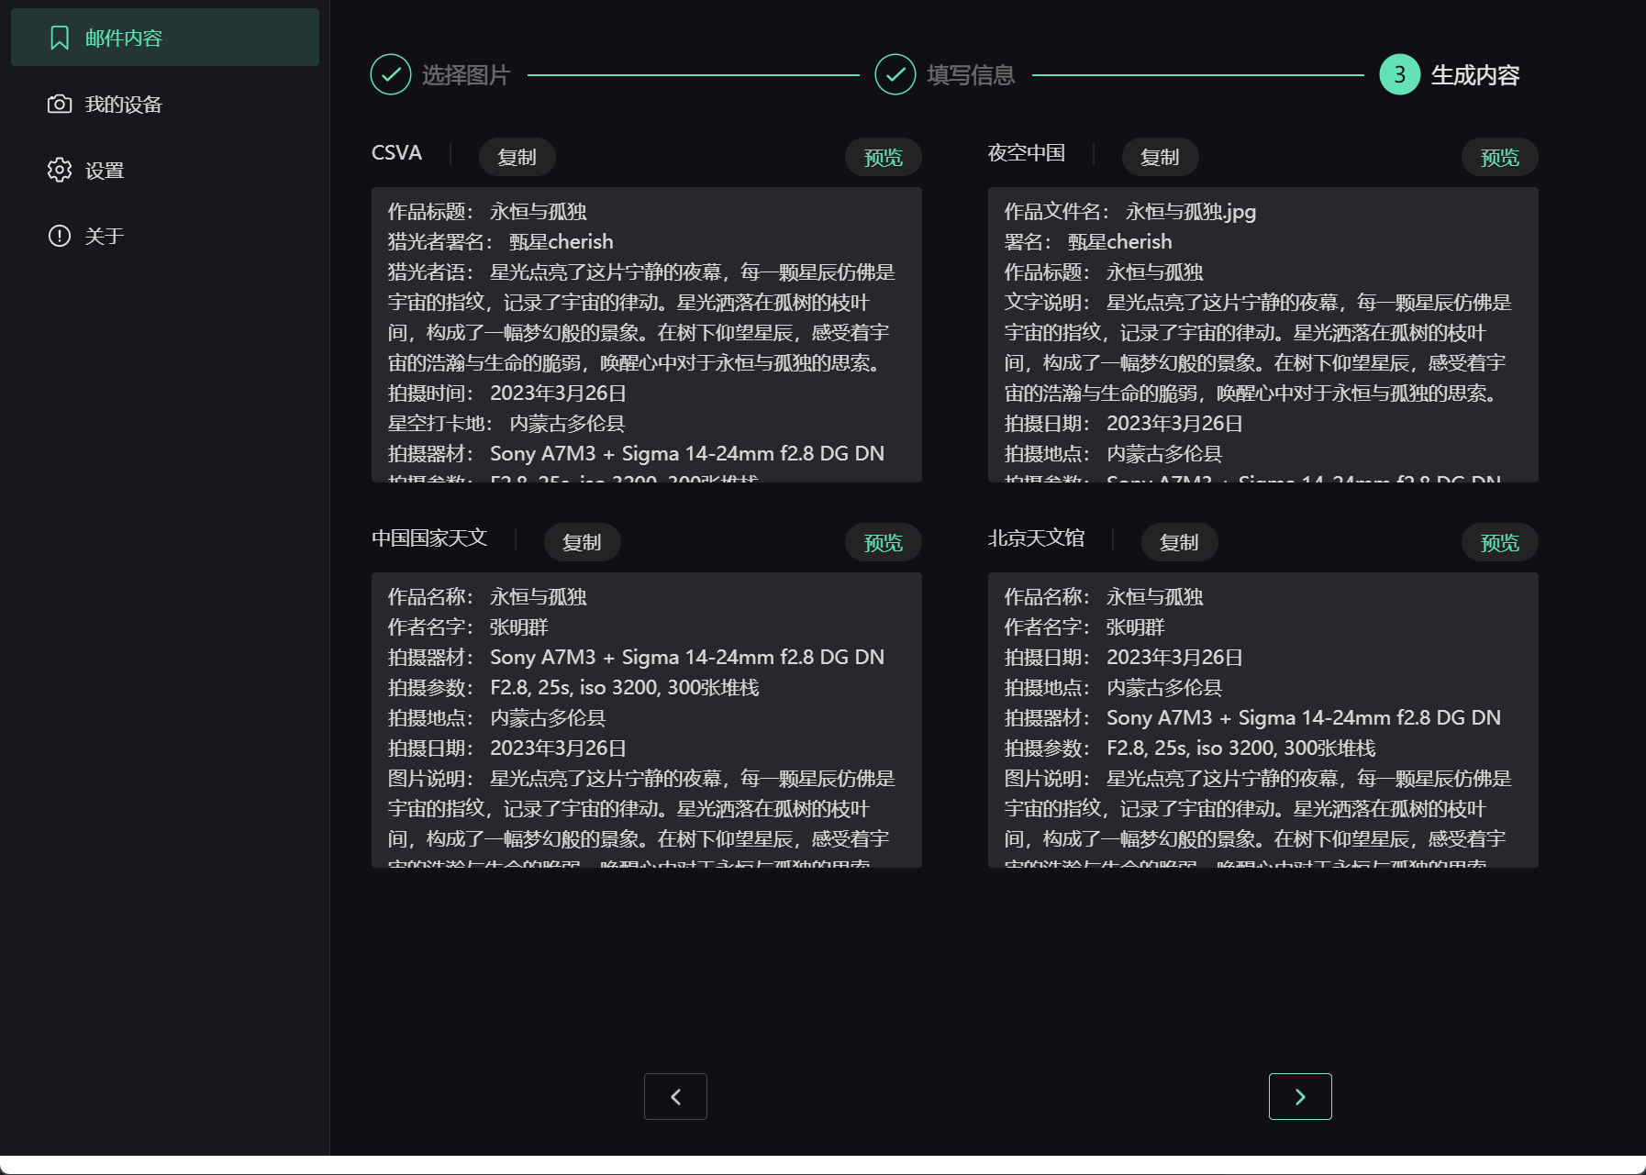Copy the 北京天文馆 content using 复制
The width and height of the screenshot is (1646, 1175).
coord(1180,541)
